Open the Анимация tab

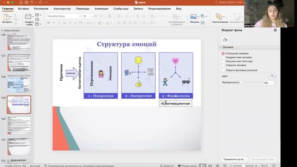(x=101, y=9)
